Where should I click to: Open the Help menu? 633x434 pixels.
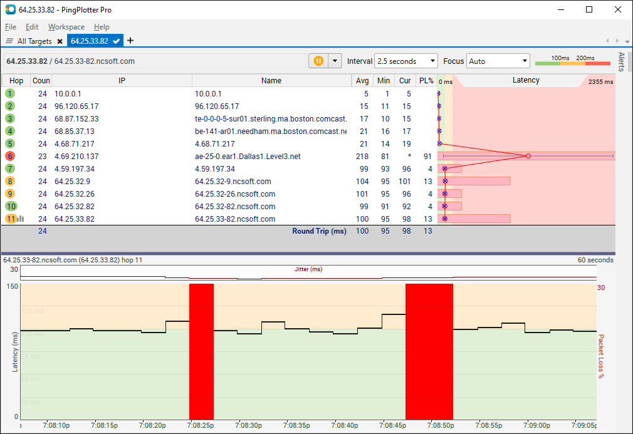(102, 27)
